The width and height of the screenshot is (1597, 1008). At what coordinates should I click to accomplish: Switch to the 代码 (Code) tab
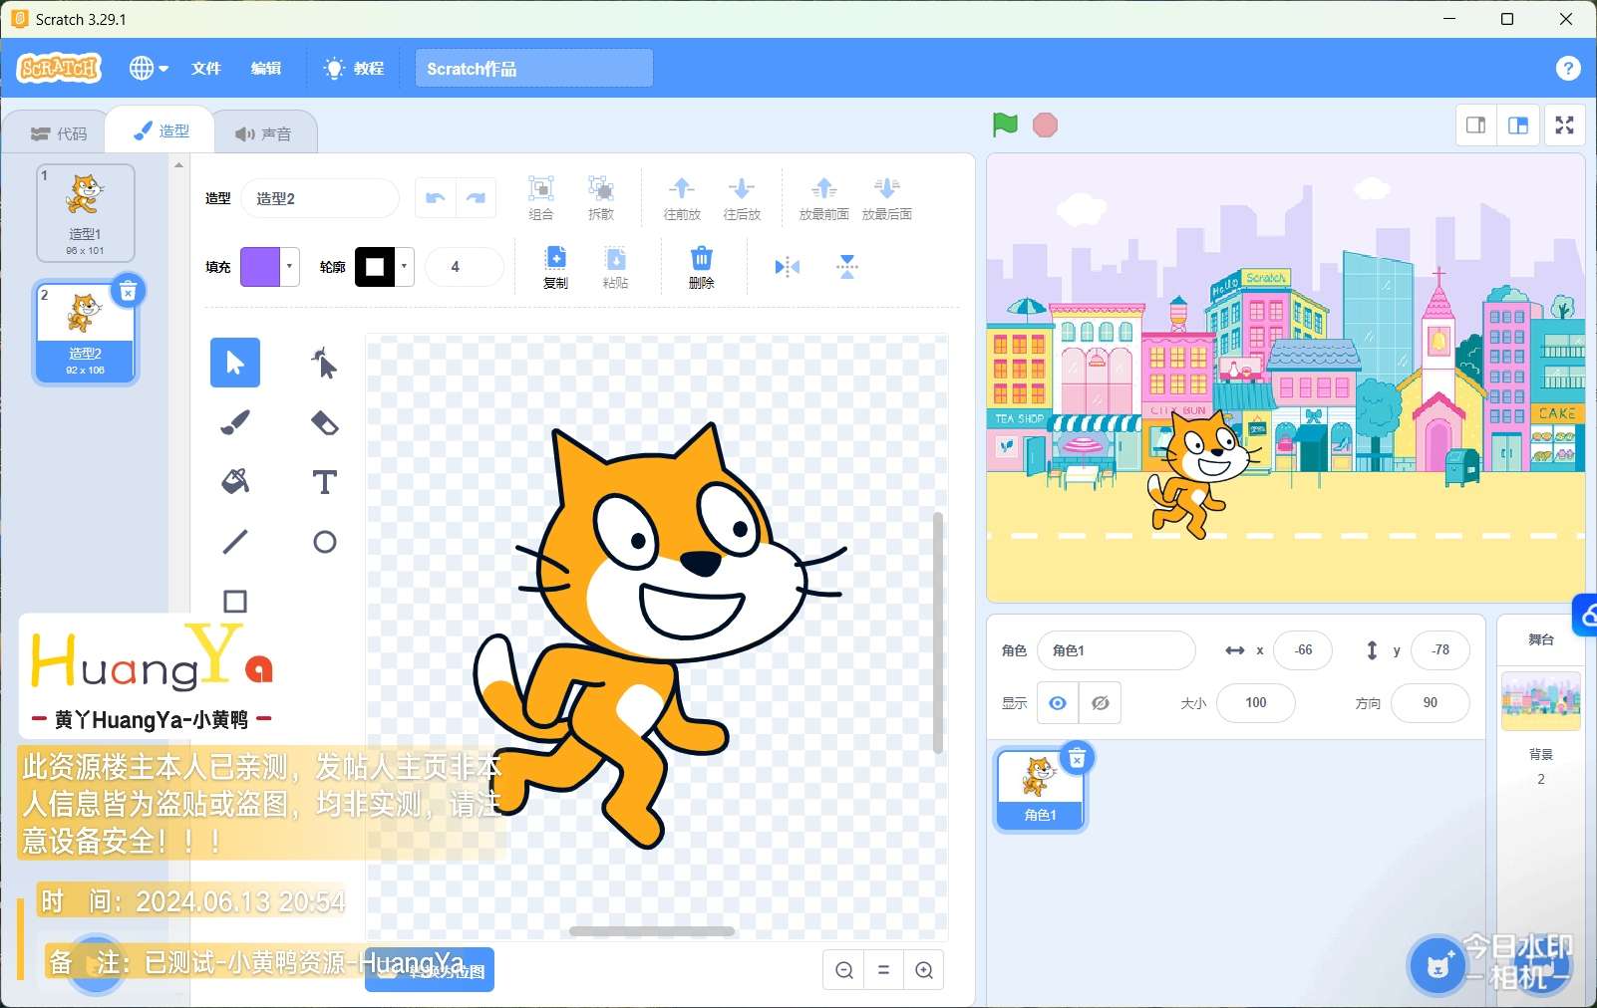click(x=59, y=133)
